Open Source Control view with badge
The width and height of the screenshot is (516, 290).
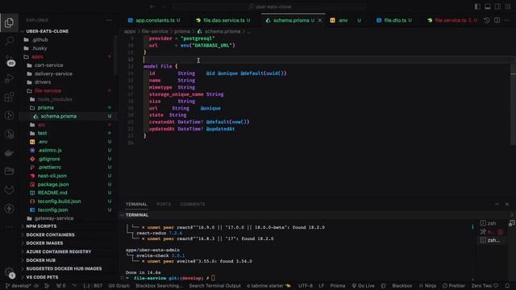[x=9, y=60]
